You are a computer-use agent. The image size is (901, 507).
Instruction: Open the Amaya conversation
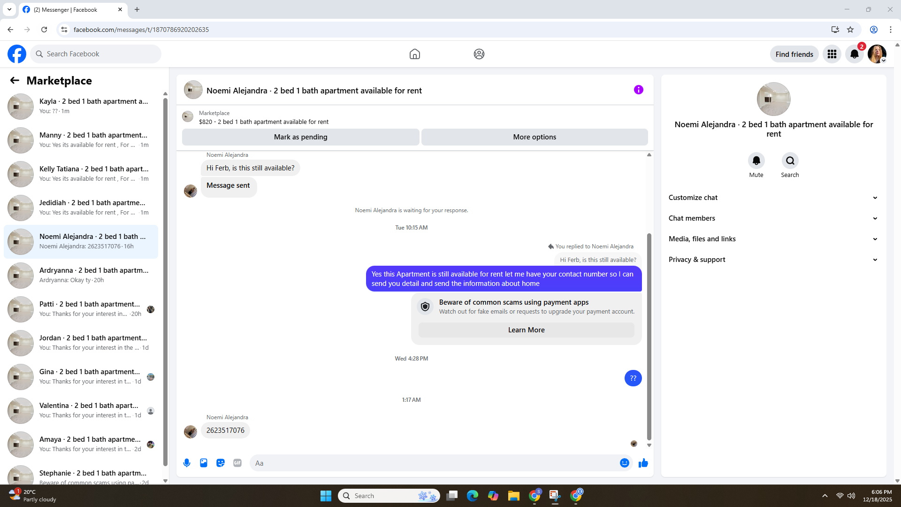(x=81, y=444)
